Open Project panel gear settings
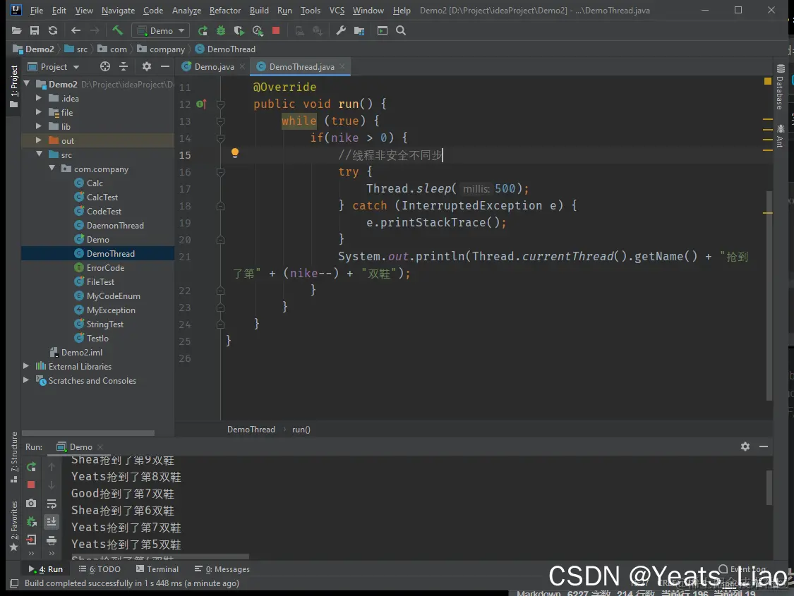The height and width of the screenshot is (596, 794). [147, 67]
